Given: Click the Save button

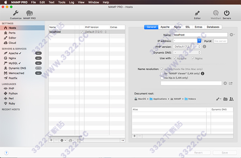Looking at the screenshot, I should (225, 153).
